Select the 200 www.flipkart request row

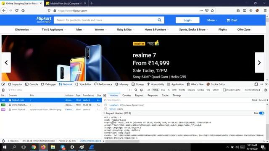click(51, 105)
